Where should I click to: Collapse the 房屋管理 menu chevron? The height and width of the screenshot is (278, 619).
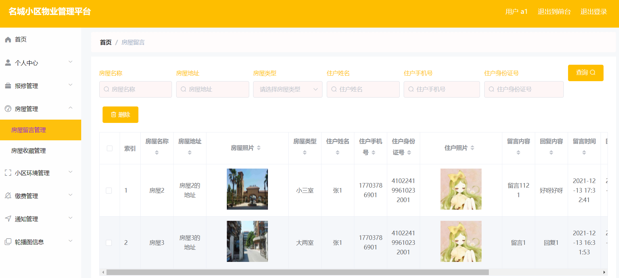70,108
